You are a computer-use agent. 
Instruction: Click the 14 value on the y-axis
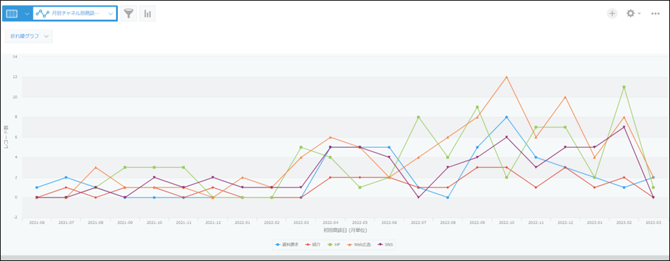(x=15, y=57)
